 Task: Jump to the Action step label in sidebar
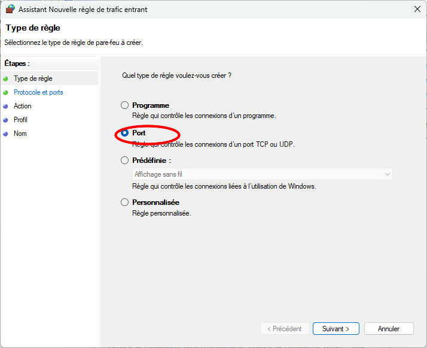[23, 106]
